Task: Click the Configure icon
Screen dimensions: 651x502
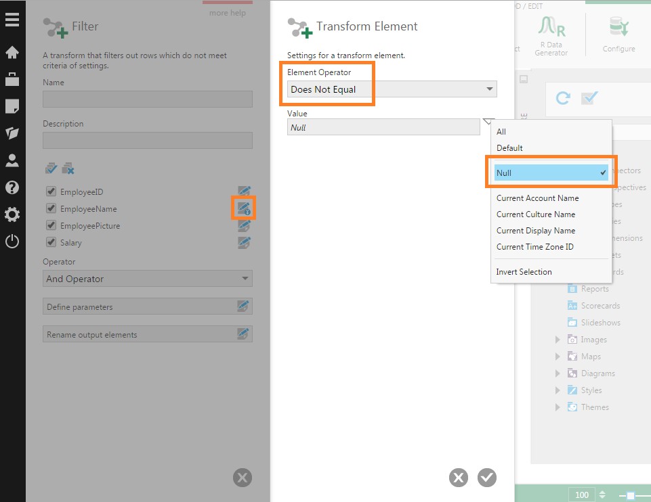Action: click(x=618, y=30)
